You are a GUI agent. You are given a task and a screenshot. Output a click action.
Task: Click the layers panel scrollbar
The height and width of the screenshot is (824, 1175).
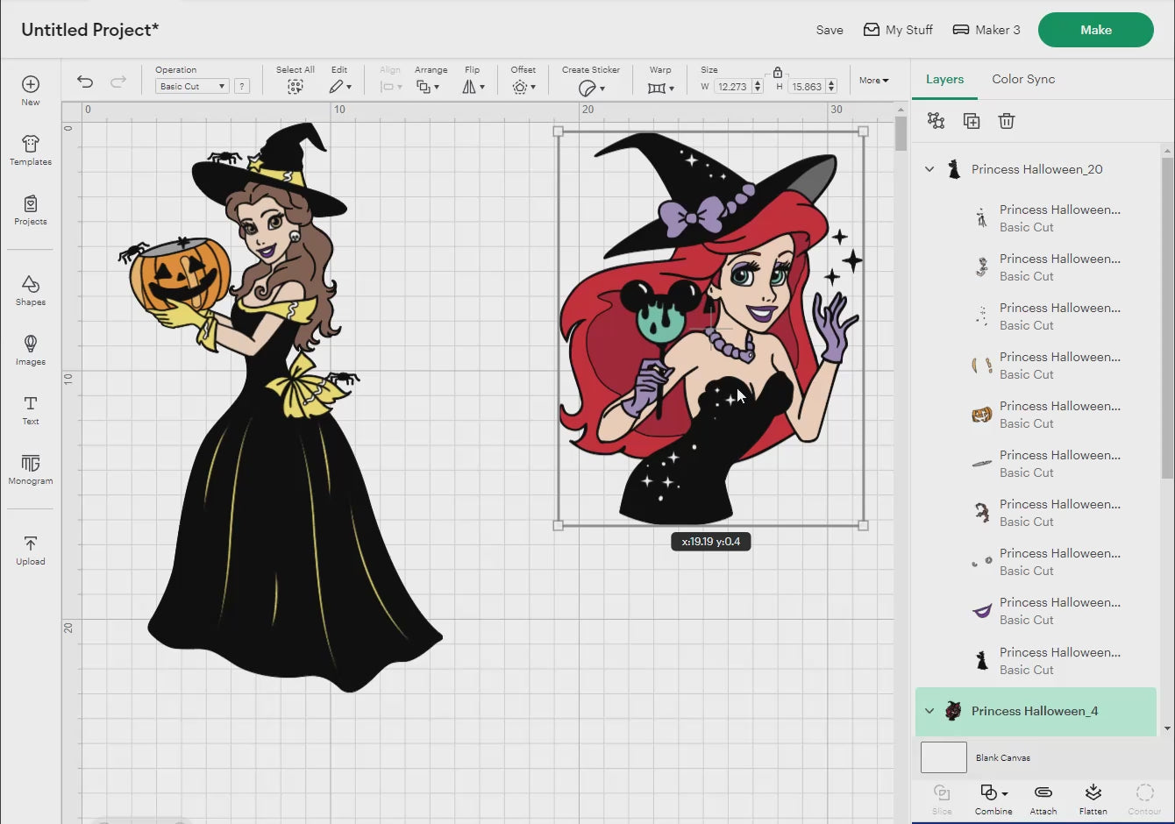click(x=1167, y=317)
